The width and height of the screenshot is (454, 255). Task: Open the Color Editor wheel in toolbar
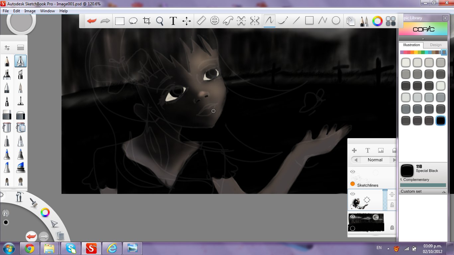click(377, 21)
